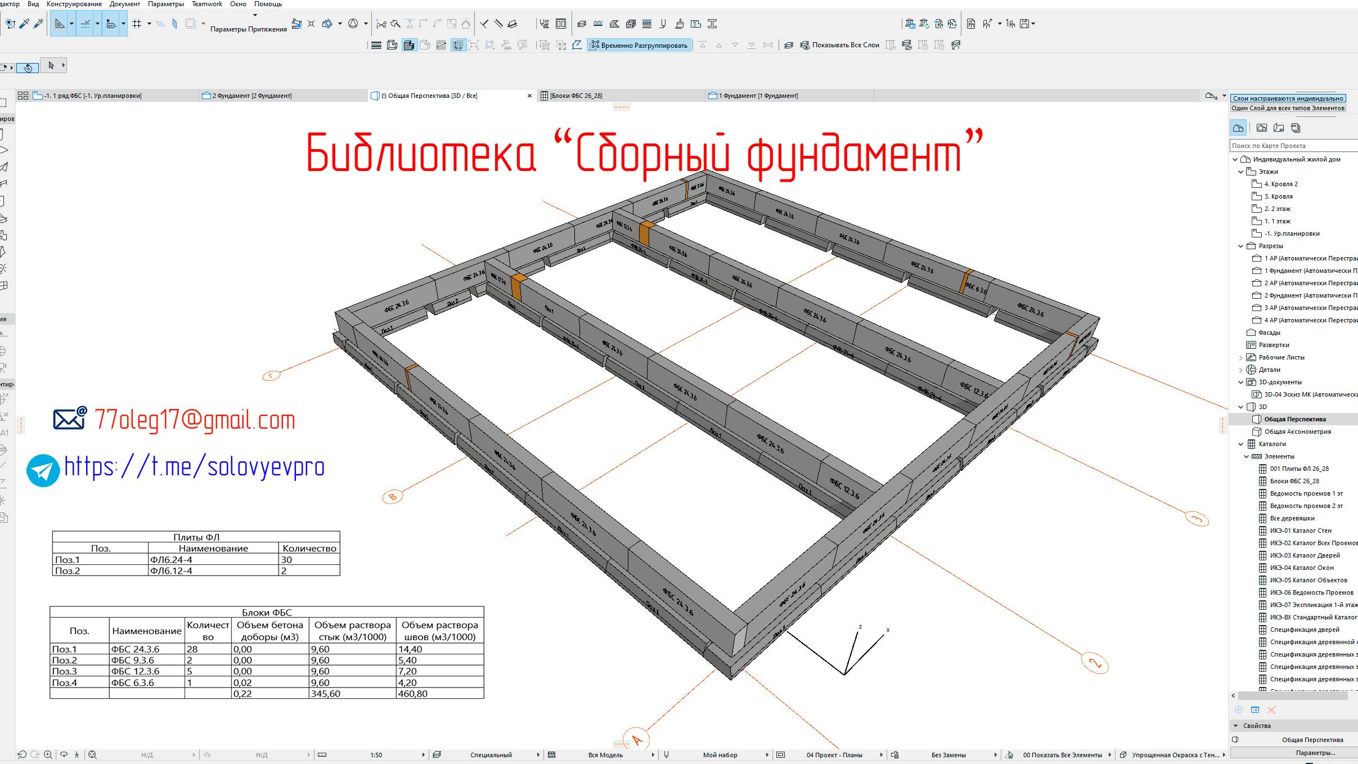Click the Параметры... button in properties
The image size is (1358, 764).
tap(1315, 753)
